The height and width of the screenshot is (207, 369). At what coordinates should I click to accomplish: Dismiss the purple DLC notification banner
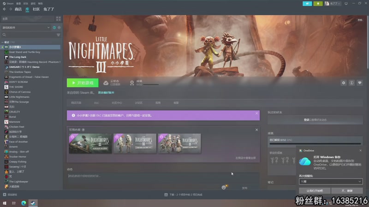coord(257,113)
